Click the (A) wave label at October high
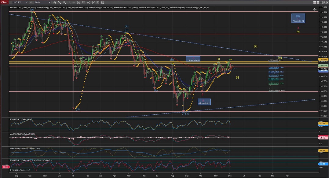This screenshot has width=329, height=178. (32, 10)
